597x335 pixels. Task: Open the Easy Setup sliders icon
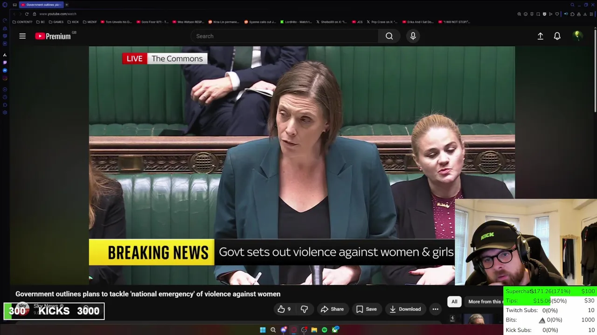click(591, 14)
